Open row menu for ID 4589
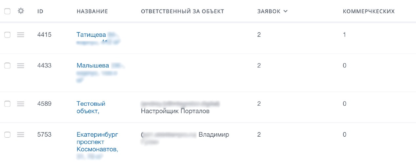 point(21,104)
